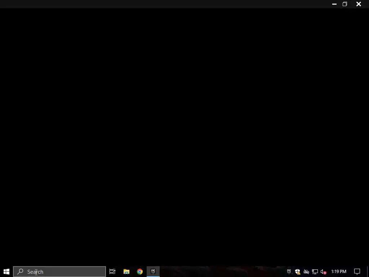Open Task View from the taskbar

click(112, 272)
